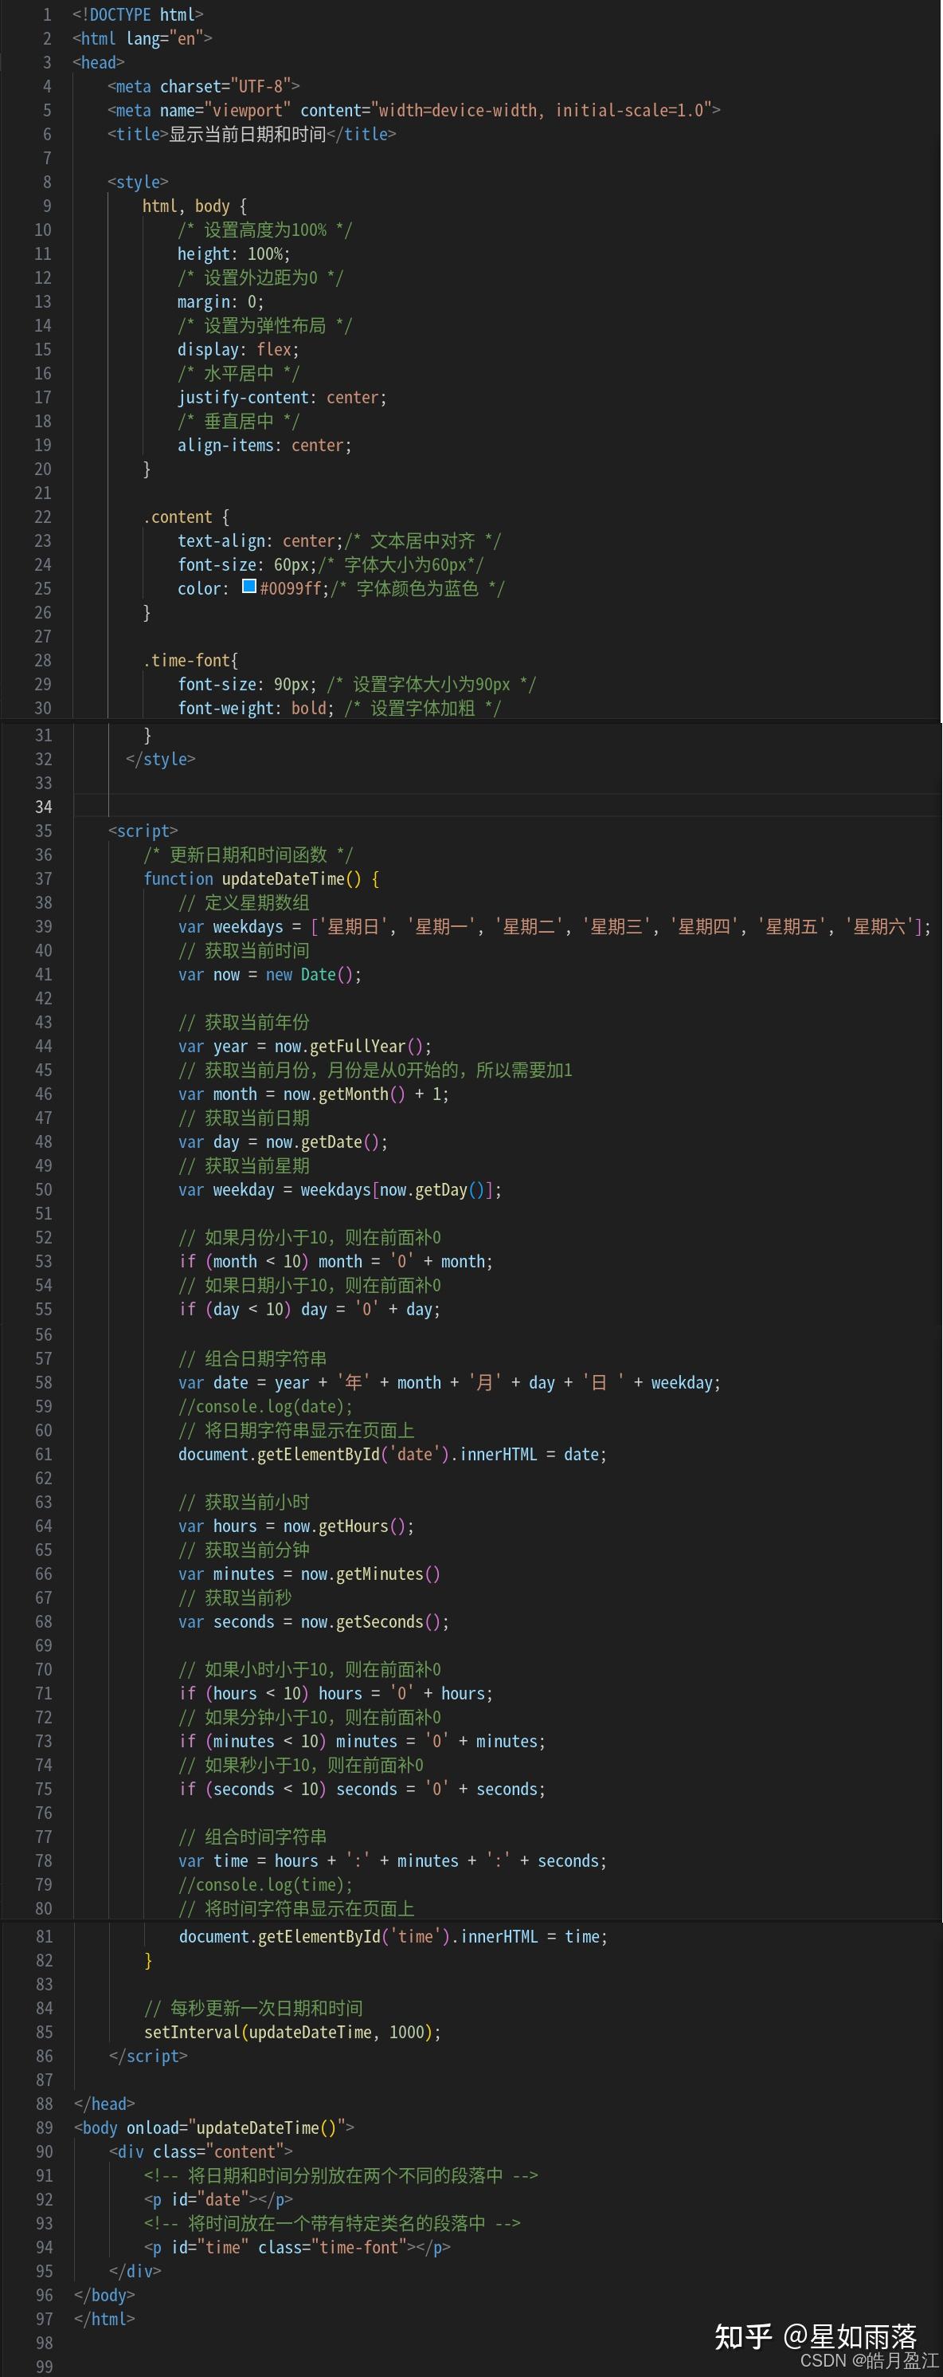Viewport: 943px width, 2377px height.
Task: Click the 'var seconds = now.getSeconds();' line
Action: coord(315,1623)
